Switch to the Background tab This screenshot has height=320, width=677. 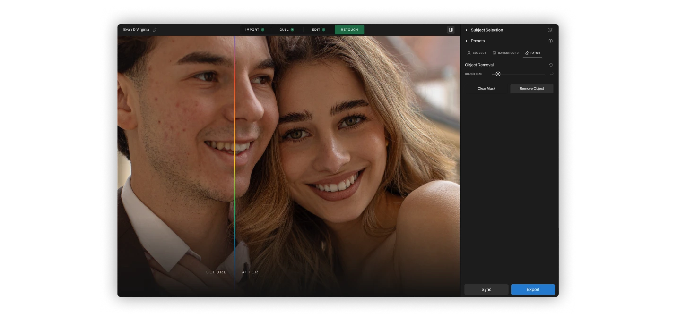coord(505,53)
